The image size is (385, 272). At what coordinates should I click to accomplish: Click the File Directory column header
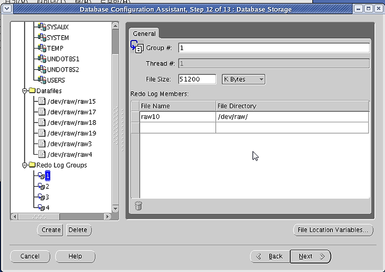[292, 106]
